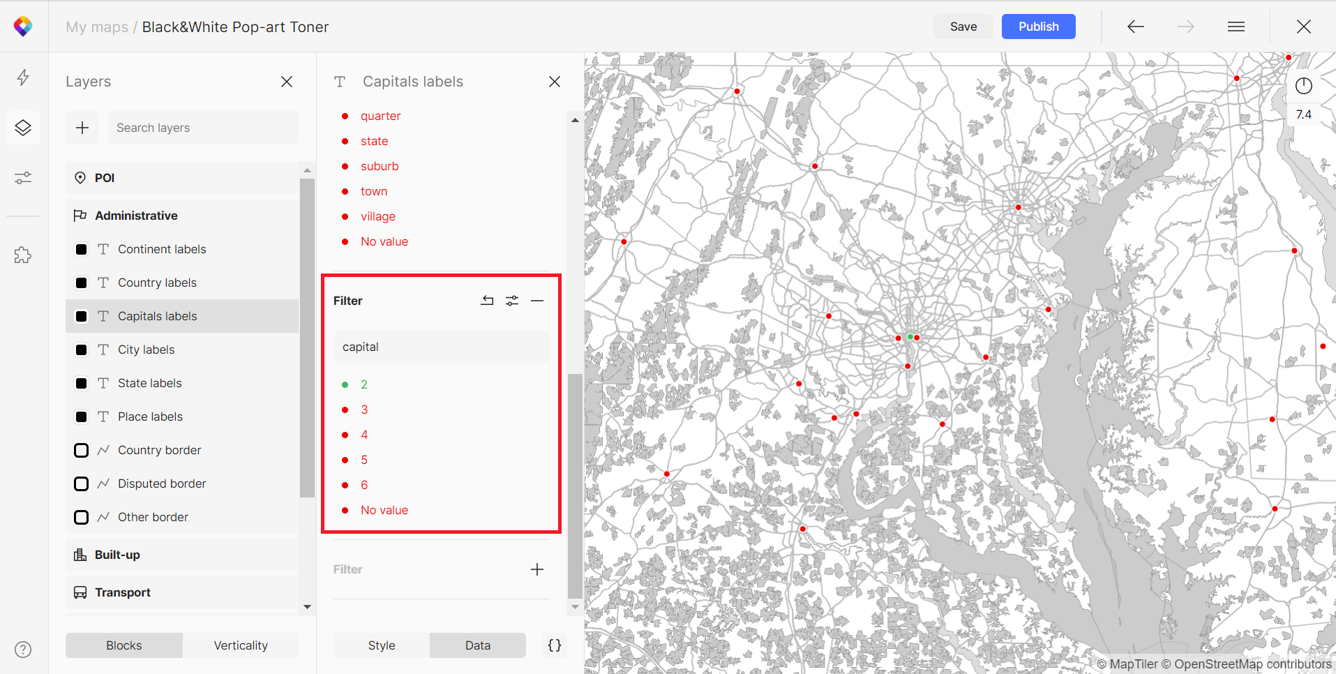Open the lightning quick actions sidebar icon

pos(23,77)
